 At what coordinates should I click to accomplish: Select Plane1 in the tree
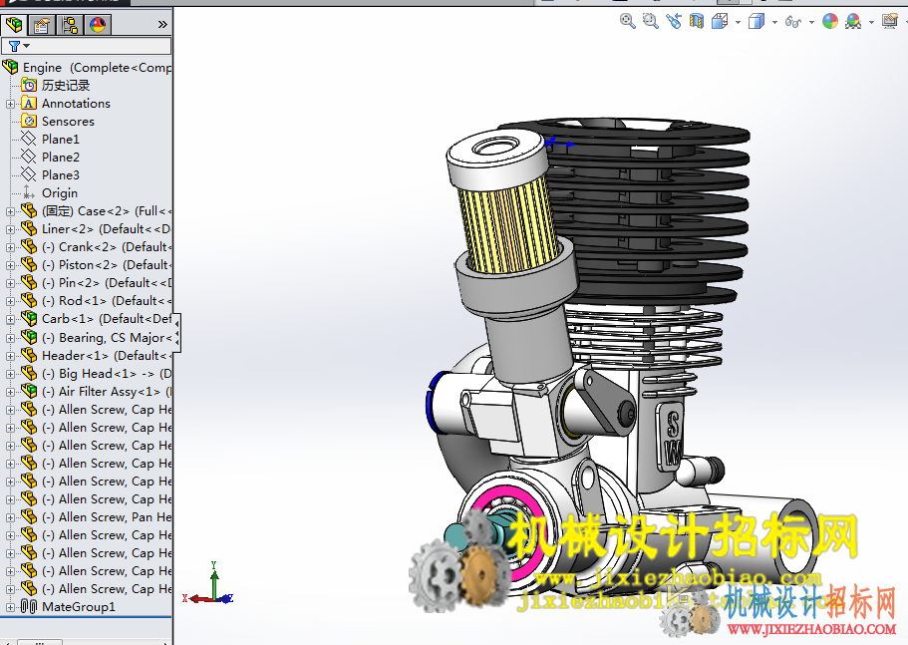(x=51, y=139)
